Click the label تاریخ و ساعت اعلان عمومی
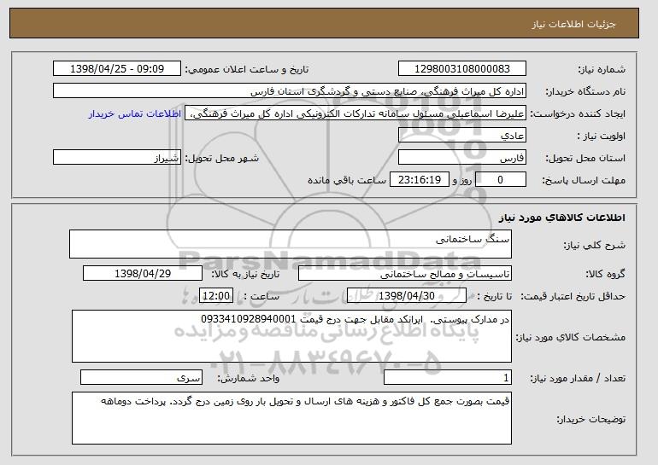The height and width of the screenshot is (465, 658). pos(247,70)
